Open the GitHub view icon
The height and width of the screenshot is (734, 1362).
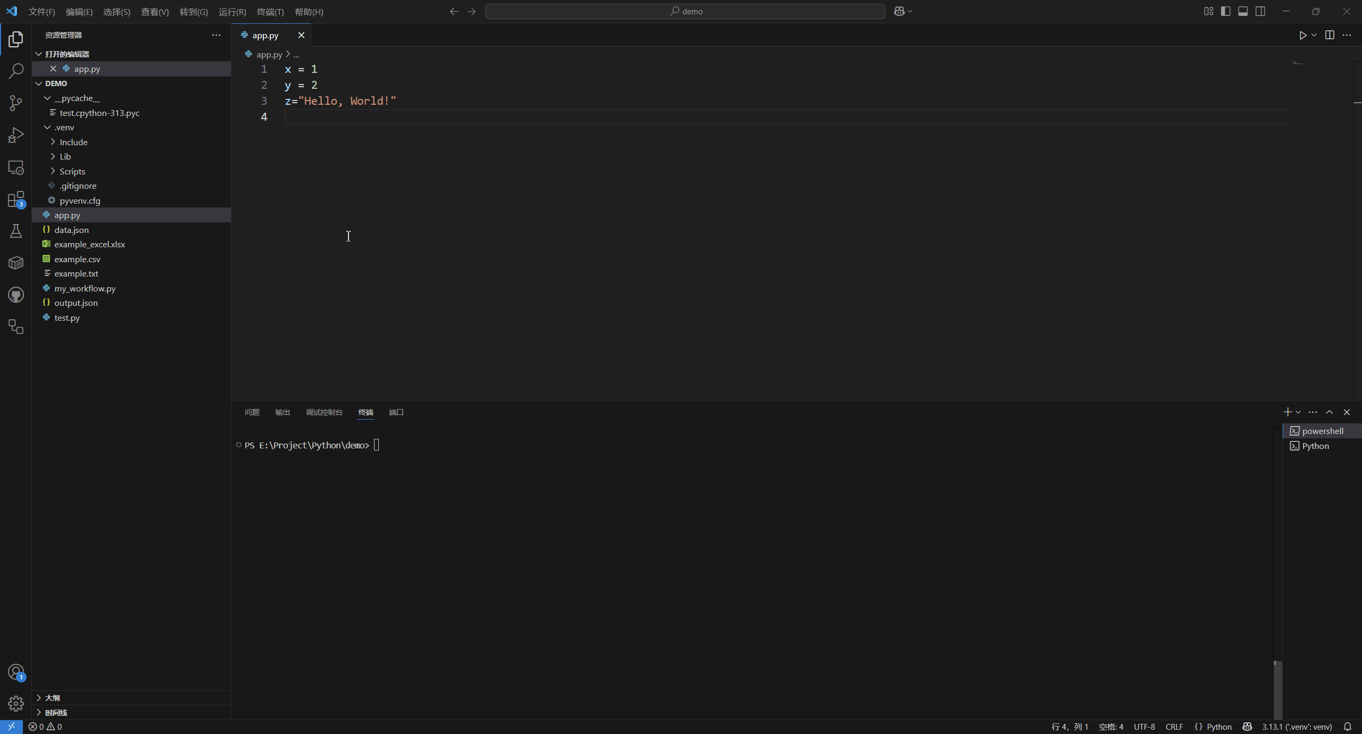coord(16,295)
